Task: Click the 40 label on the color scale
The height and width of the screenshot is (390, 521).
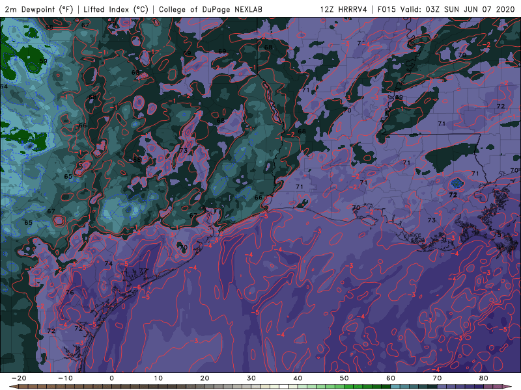Action: tap(298, 378)
